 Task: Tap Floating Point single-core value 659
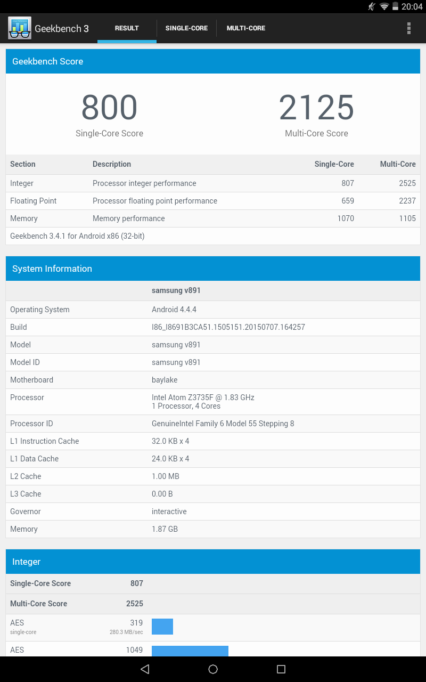click(x=348, y=201)
